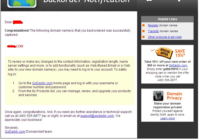Open the GoDaddy.com link in login step 1
This screenshot has width=199, height=139.
pos(42,83)
